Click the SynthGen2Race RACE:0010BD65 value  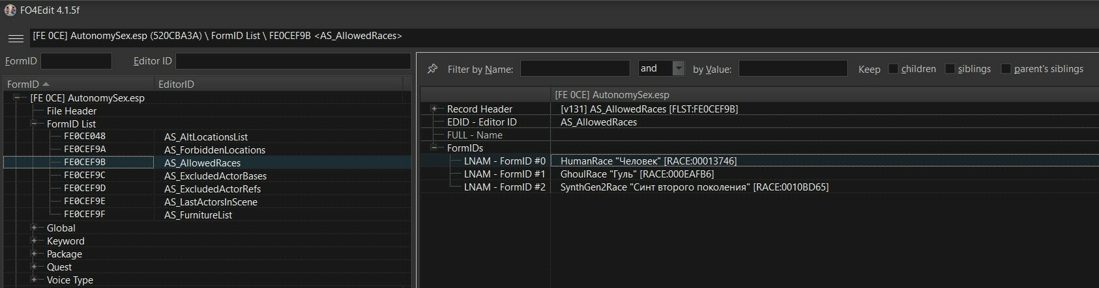tap(694, 187)
